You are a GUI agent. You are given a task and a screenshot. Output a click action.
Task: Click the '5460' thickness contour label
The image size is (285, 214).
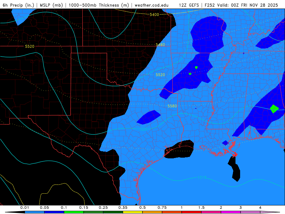[160, 45]
